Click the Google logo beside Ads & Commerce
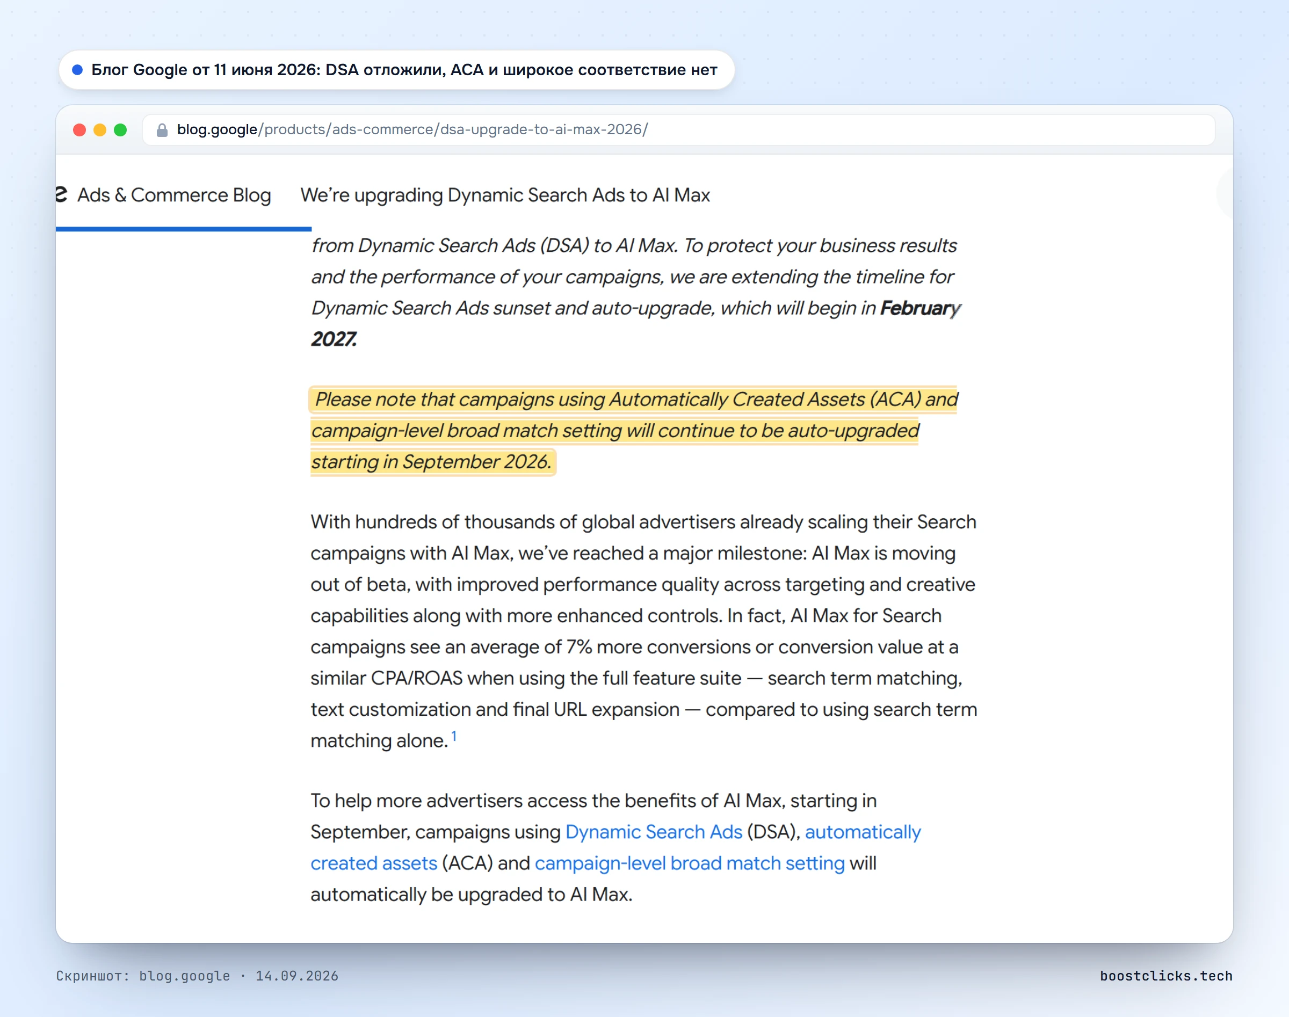The height and width of the screenshot is (1017, 1289). tap(61, 194)
